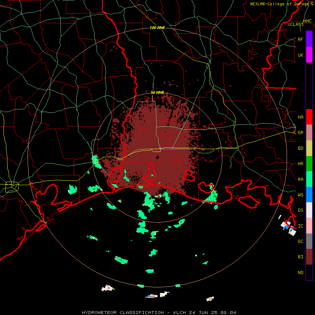Click the GR legend label
Screen dimensions: 315x315
[300, 133]
